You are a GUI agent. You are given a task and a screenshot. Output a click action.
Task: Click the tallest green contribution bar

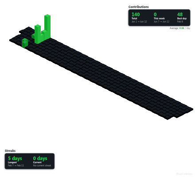click(47, 27)
